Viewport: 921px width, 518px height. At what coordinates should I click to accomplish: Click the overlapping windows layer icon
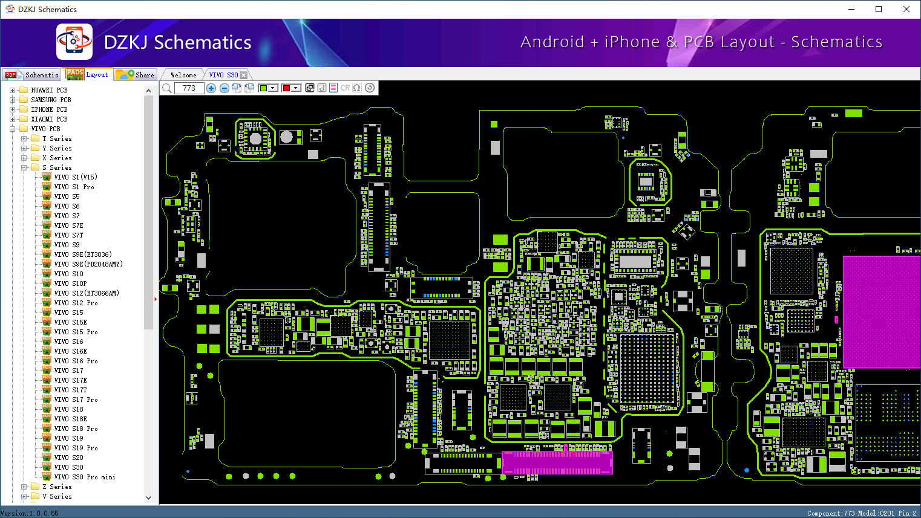coord(310,88)
